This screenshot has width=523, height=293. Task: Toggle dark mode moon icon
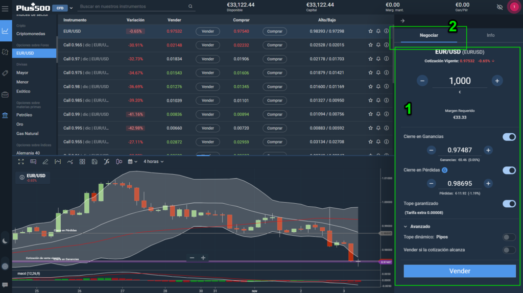coord(5,241)
